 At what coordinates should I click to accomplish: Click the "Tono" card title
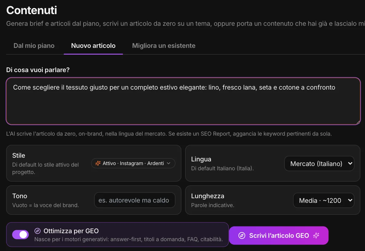(20, 196)
